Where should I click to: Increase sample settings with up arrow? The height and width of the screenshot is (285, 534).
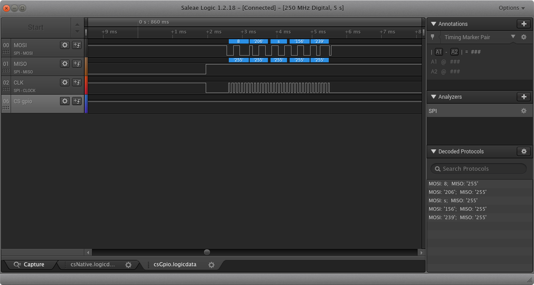pos(78,25)
